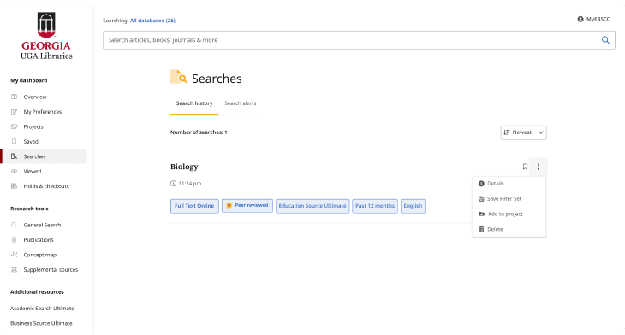
Task: Click the magnifier search icon in search bar
Action: (605, 40)
